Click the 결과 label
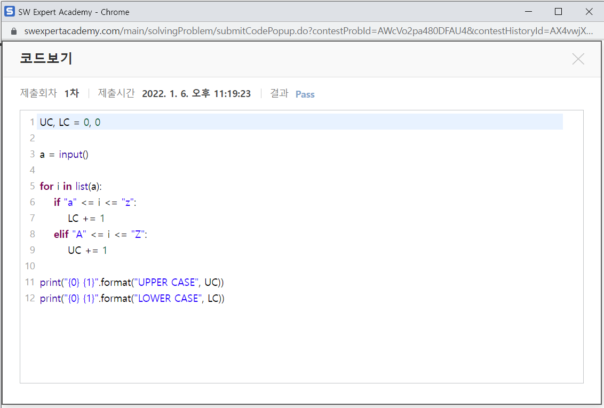Screen dimensions: 604x408 [x=279, y=93]
